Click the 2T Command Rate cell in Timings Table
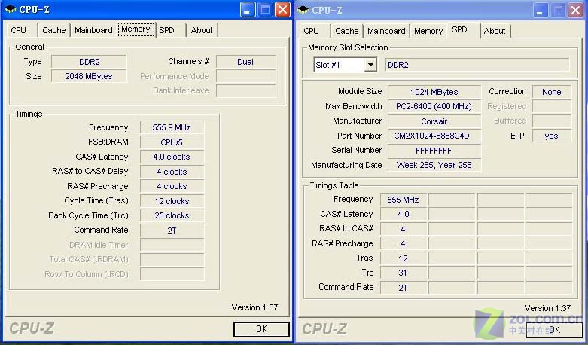The image size is (588, 345). pyautogui.click(x=403, y=288)
